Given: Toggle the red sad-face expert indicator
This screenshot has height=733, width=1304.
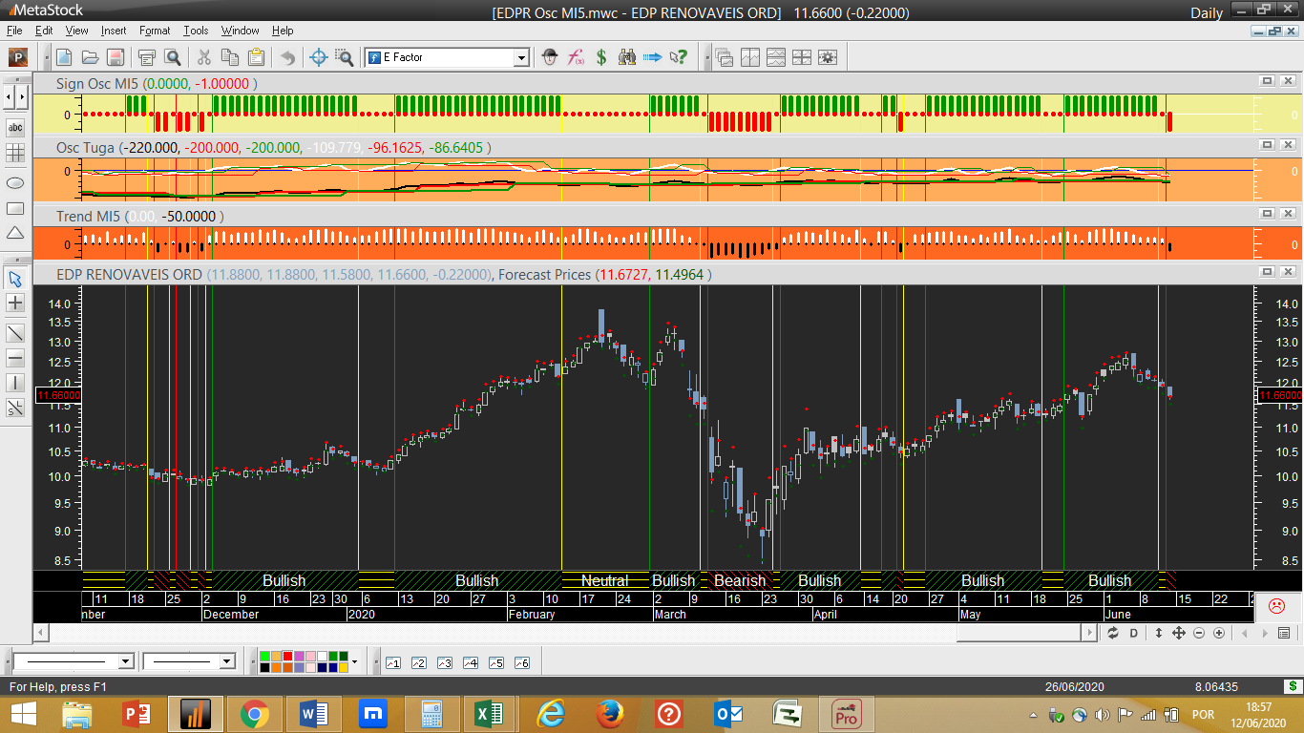Looking at the screenshot, I should coord(1276,605).
